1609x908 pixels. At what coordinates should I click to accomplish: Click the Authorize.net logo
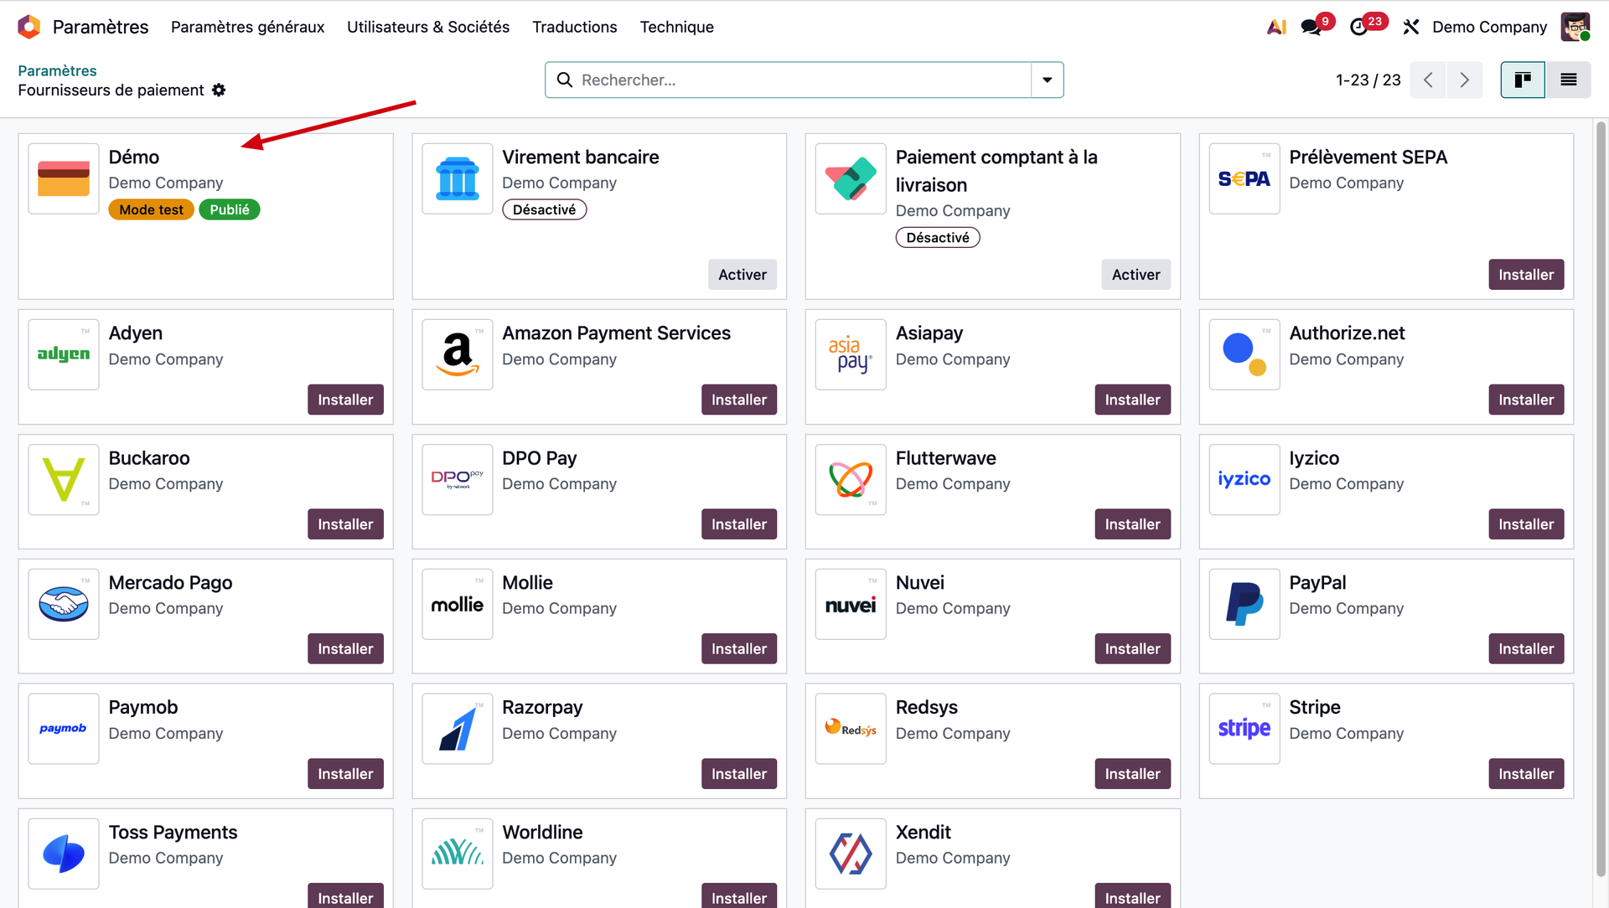pos(1244,354)
